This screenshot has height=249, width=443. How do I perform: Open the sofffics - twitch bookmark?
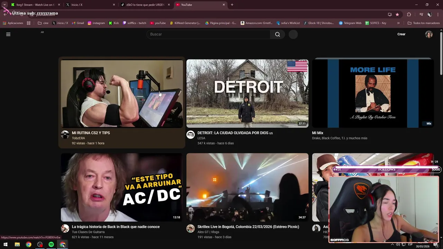tap(135, 23)
